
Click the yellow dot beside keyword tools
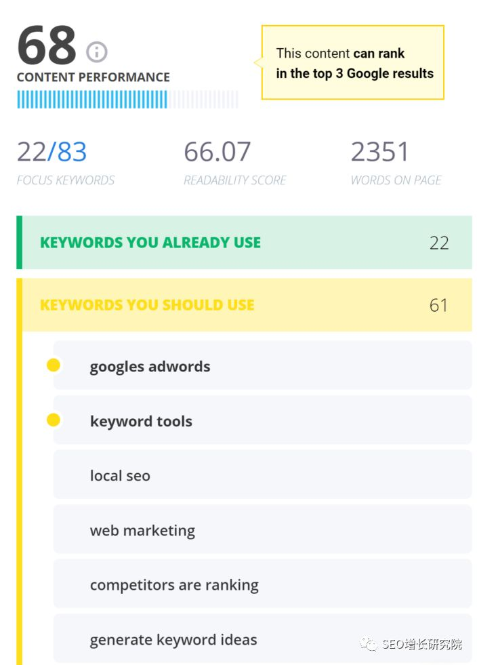54,421
